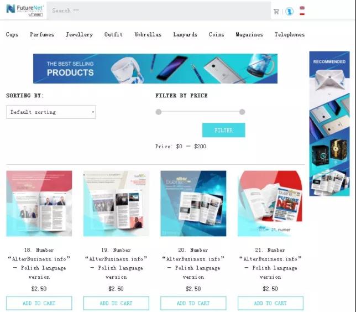Click the maximum price slider handle

point(242,112)
